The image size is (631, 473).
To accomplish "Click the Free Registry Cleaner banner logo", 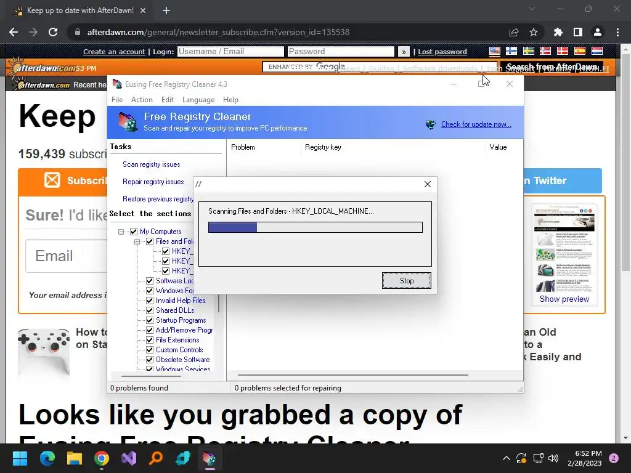I will tap(128, 122).
